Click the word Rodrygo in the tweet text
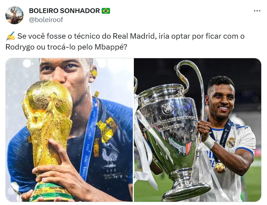This screenshot has height=205, width=267. [x=20, y=47]
